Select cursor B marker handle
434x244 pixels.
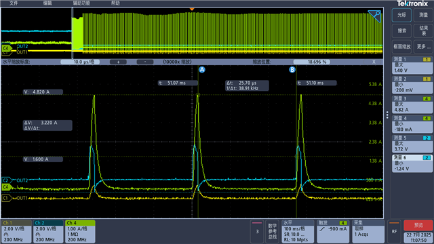point(292,70)
